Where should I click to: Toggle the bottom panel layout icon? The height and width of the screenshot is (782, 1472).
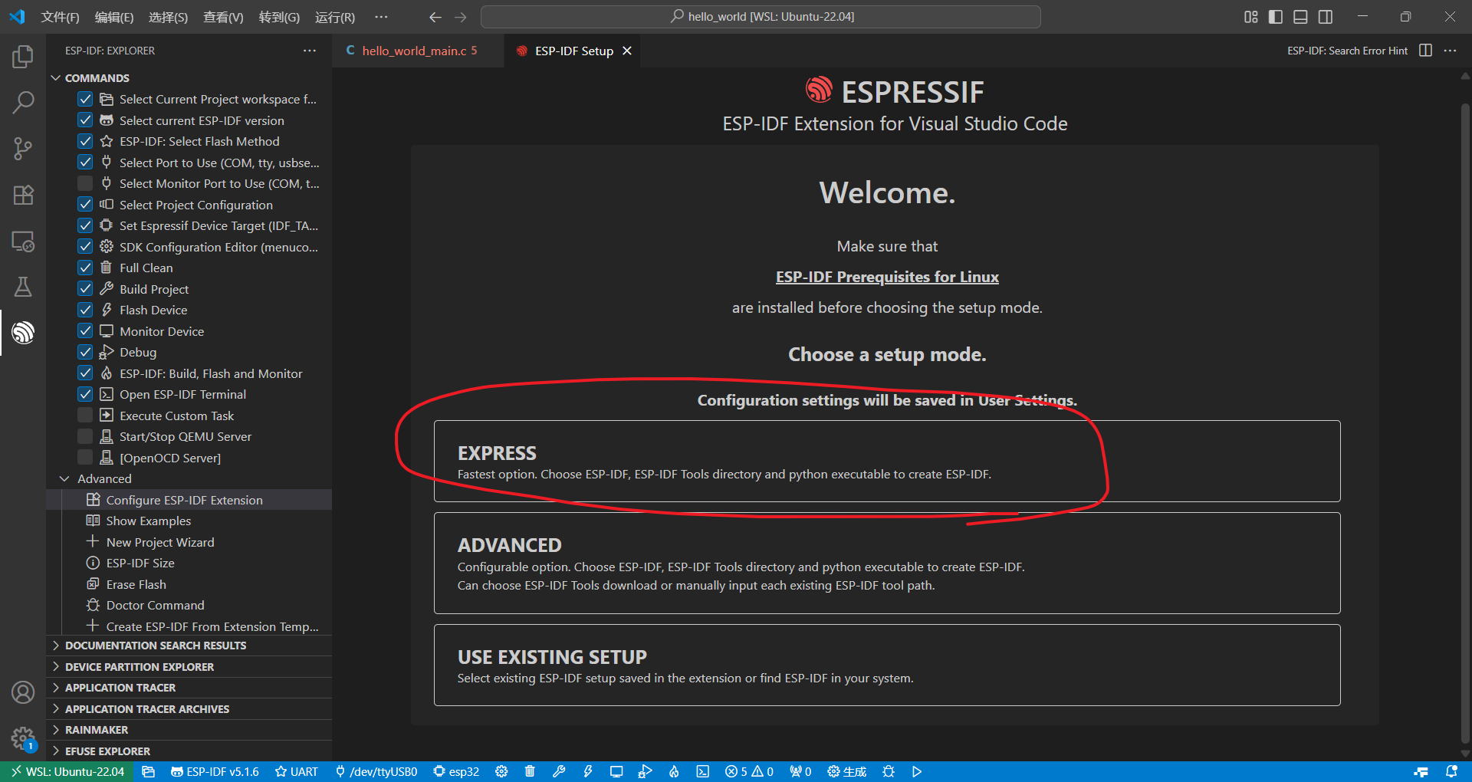point(1300,17)
